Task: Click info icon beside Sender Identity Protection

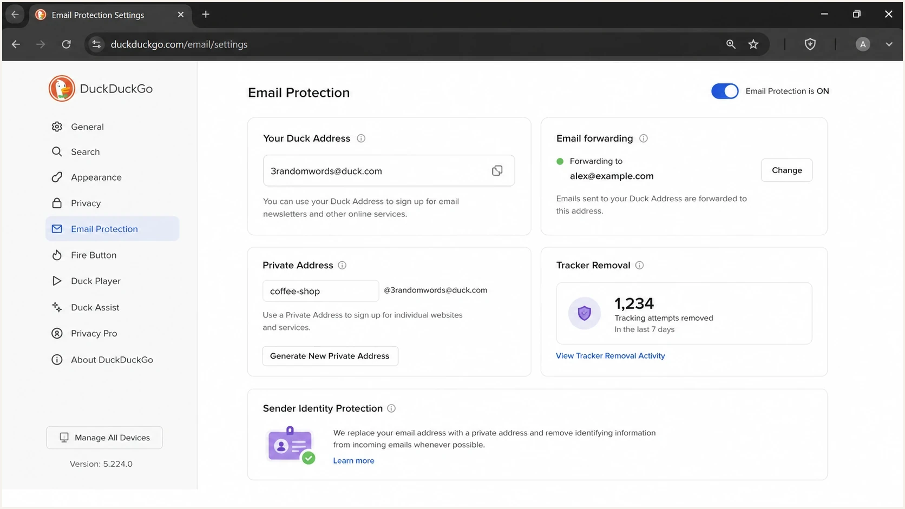Action: tap(391, 408)
